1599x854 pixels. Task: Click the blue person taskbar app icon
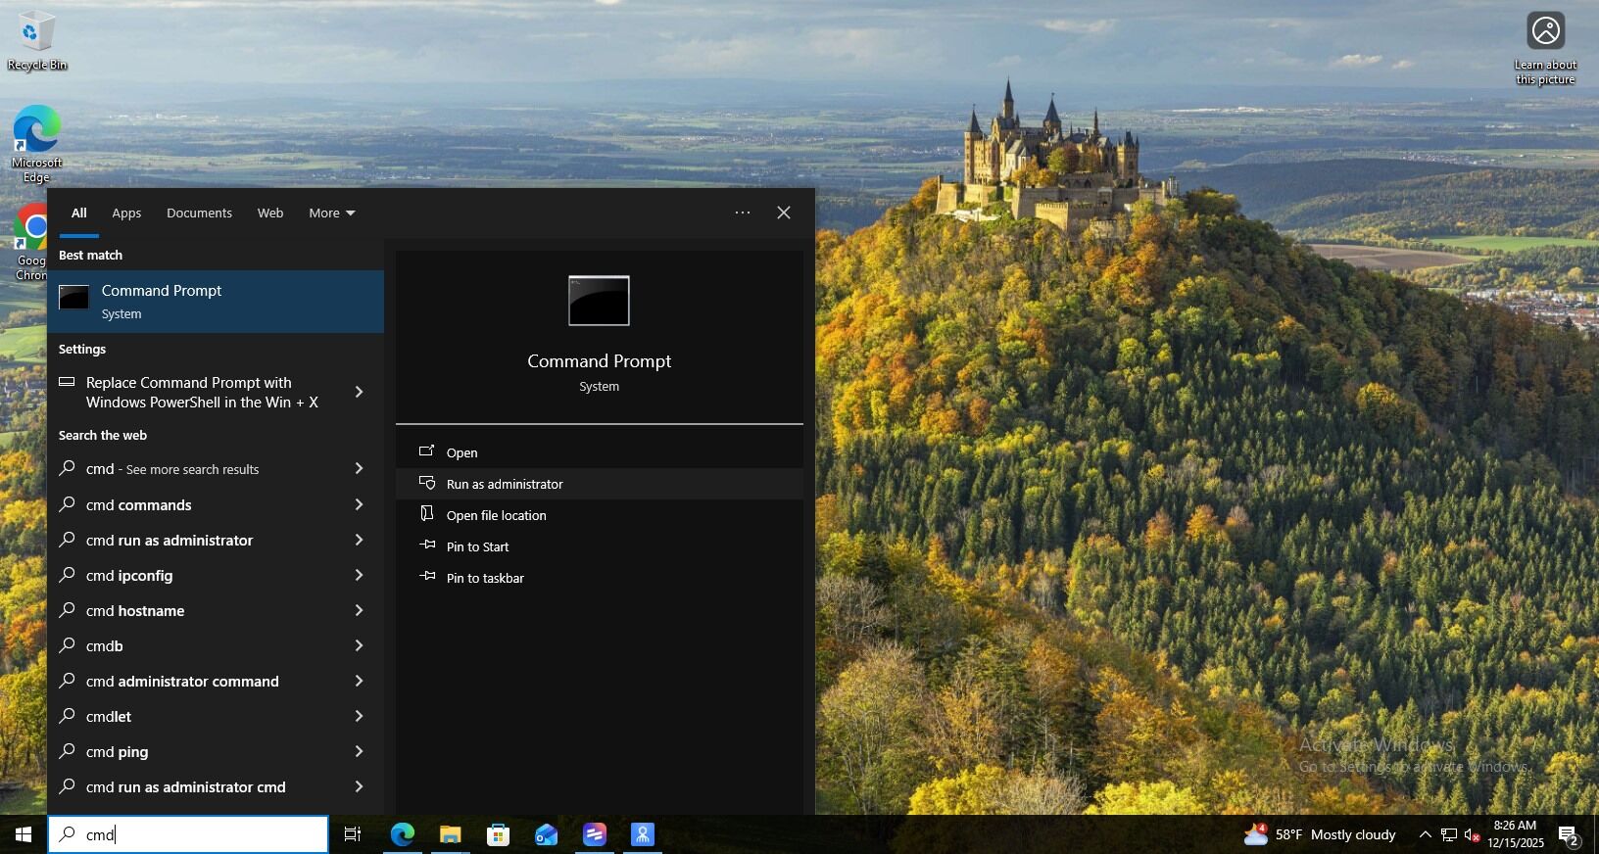pyautogui.click(x=642, y=834)
